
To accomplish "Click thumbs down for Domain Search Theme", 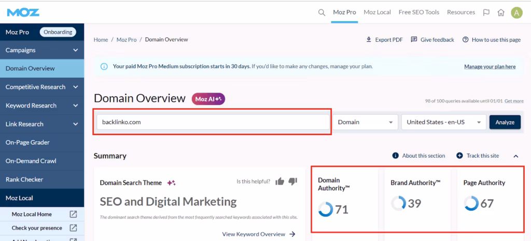I will [x=293, y=182].
